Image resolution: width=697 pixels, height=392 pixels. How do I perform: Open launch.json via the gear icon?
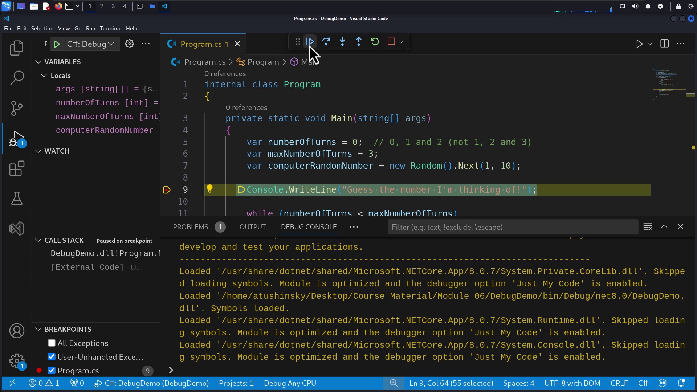[129, 44]
